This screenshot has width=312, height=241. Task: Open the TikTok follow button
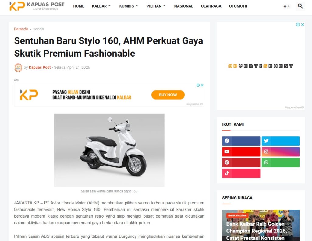(241, 173)
